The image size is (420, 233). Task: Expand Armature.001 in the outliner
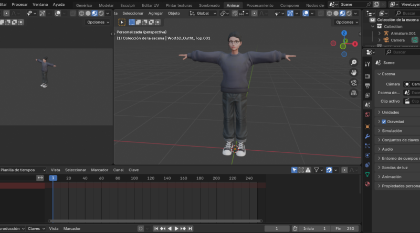[x=380, y=34]
